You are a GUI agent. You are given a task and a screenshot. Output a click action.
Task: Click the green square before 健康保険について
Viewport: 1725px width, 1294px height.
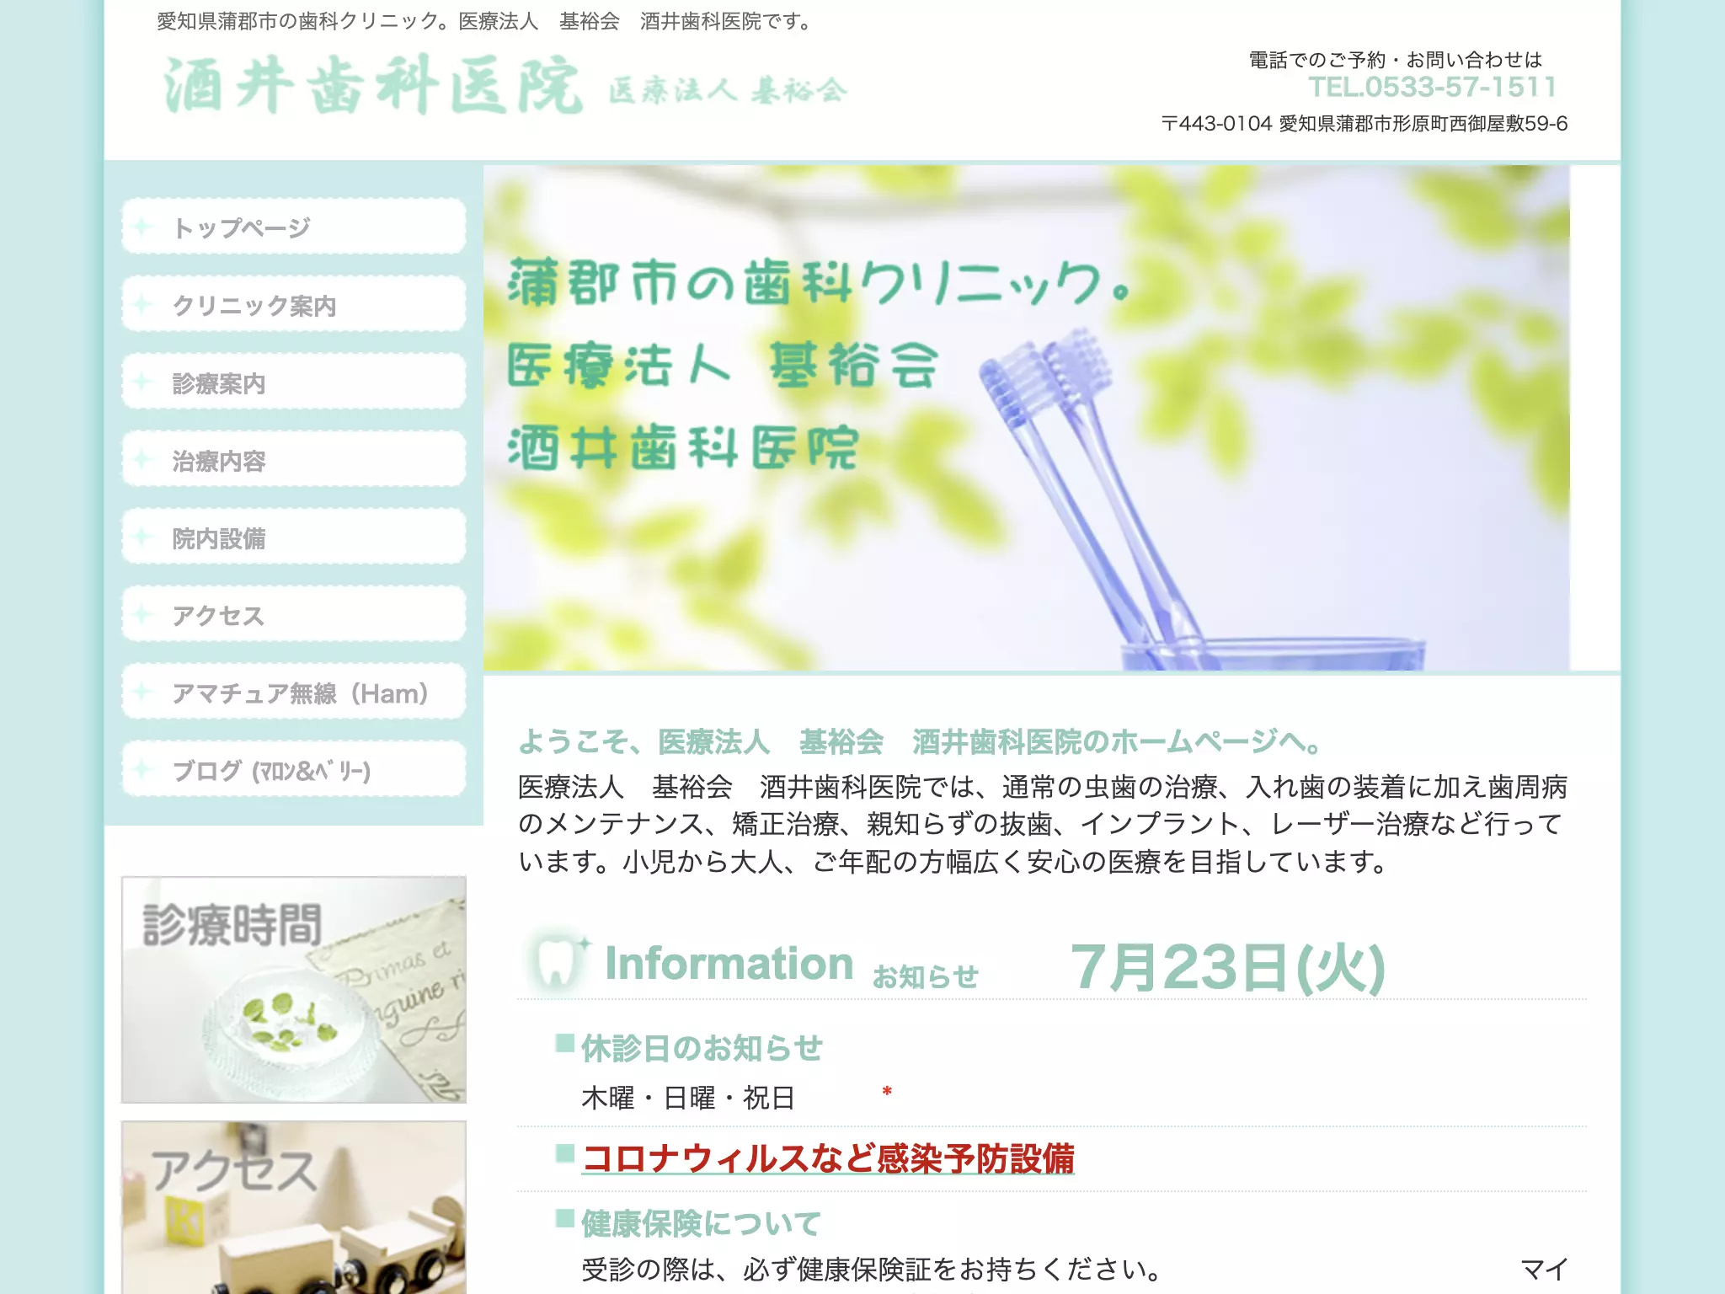[x=564, y=1217]
